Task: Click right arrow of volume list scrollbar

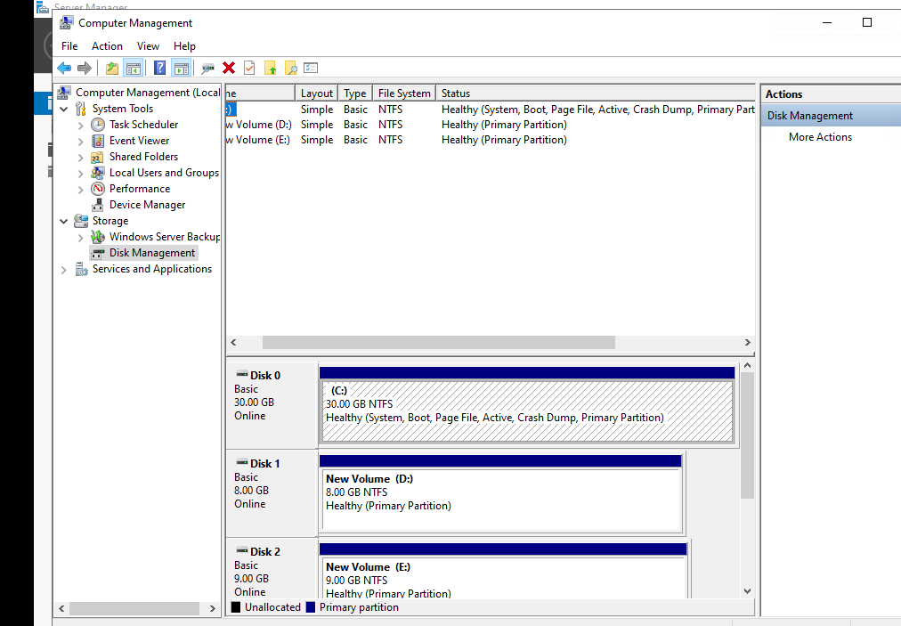Action: [x=747, y=343]
